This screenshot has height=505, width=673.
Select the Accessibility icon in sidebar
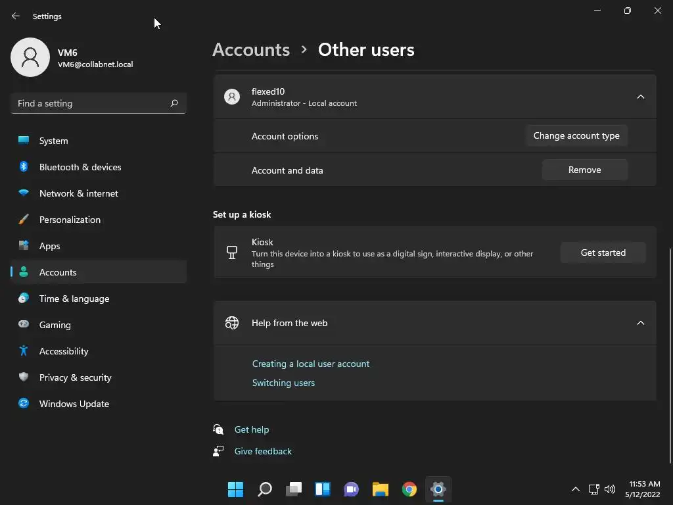coord(24,351)
